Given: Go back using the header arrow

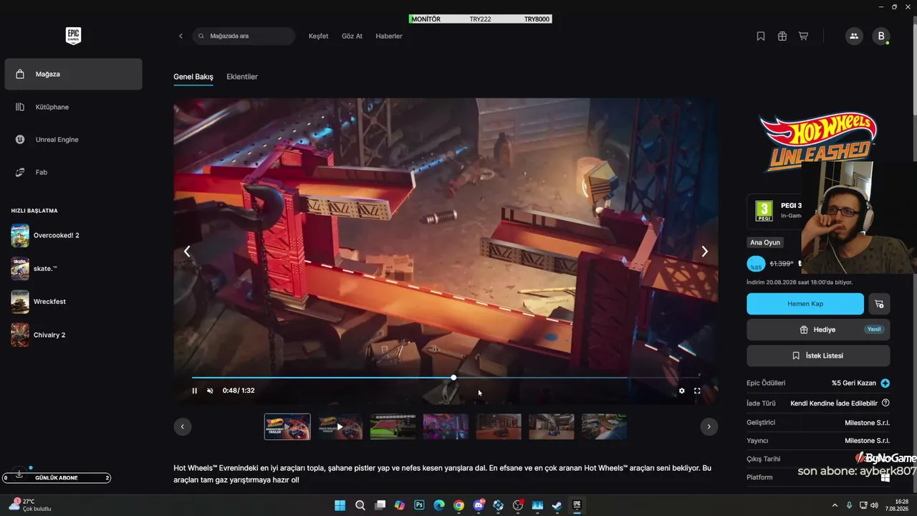Looking at the screenshot, I should (181, 36).
